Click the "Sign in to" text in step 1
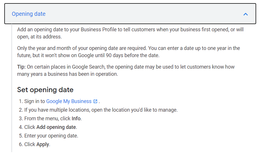259x157 pixels. pyautogui.click(x=35, y=101)
